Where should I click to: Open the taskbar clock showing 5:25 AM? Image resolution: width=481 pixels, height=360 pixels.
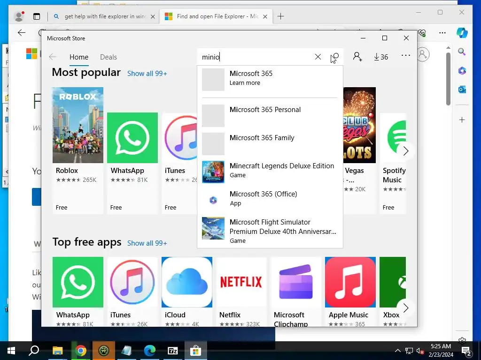pos(441,351)
